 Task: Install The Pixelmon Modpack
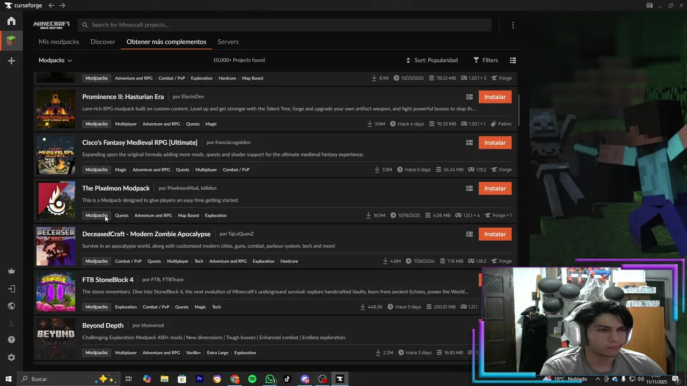click(495, 188)
